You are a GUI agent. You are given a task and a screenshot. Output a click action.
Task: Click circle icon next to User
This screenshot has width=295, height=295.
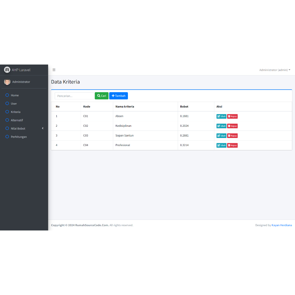click(x=7, y=103)
